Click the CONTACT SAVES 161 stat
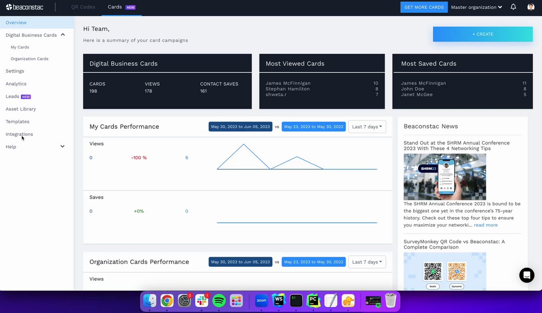This screenshot has width=542, height=313. tap(219, 87)
